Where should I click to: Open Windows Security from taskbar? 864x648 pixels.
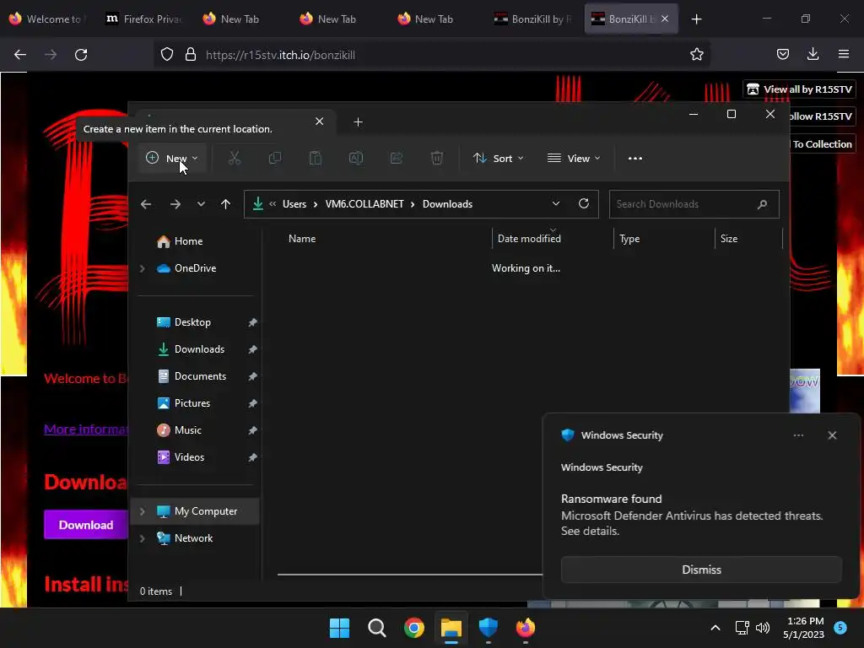pos(489,628)
